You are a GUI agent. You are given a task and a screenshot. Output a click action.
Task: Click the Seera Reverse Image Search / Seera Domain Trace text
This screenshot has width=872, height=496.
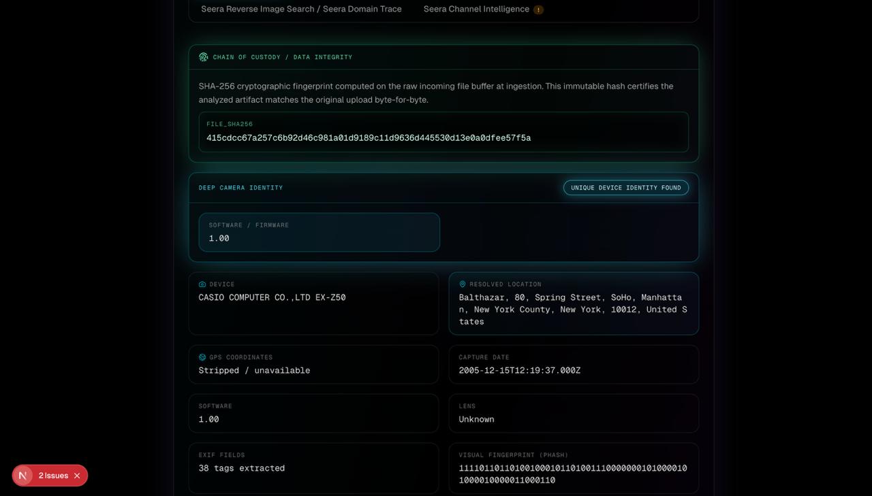pos(301,9)
